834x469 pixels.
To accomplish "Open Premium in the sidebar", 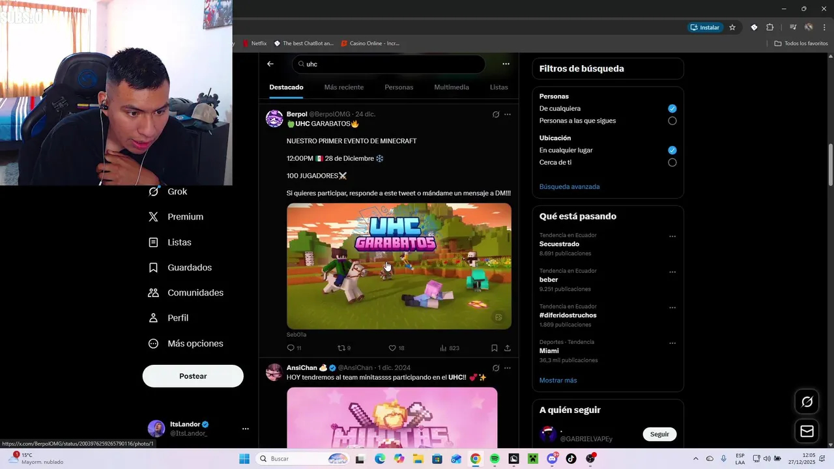I will tap(176, 217).
